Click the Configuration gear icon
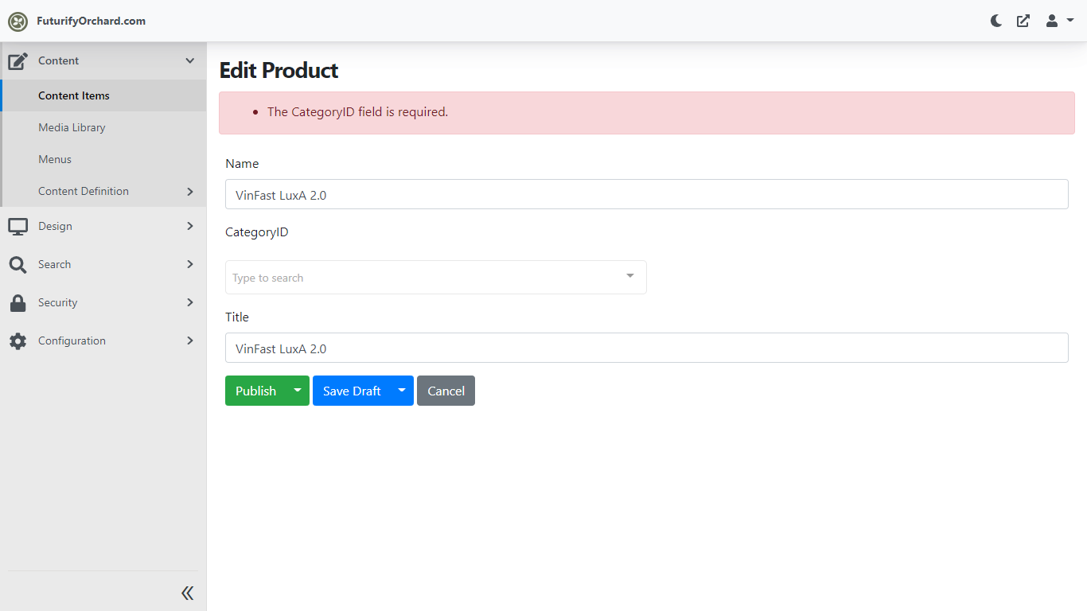The image size is (1087, 611). (x=18, y=341)
